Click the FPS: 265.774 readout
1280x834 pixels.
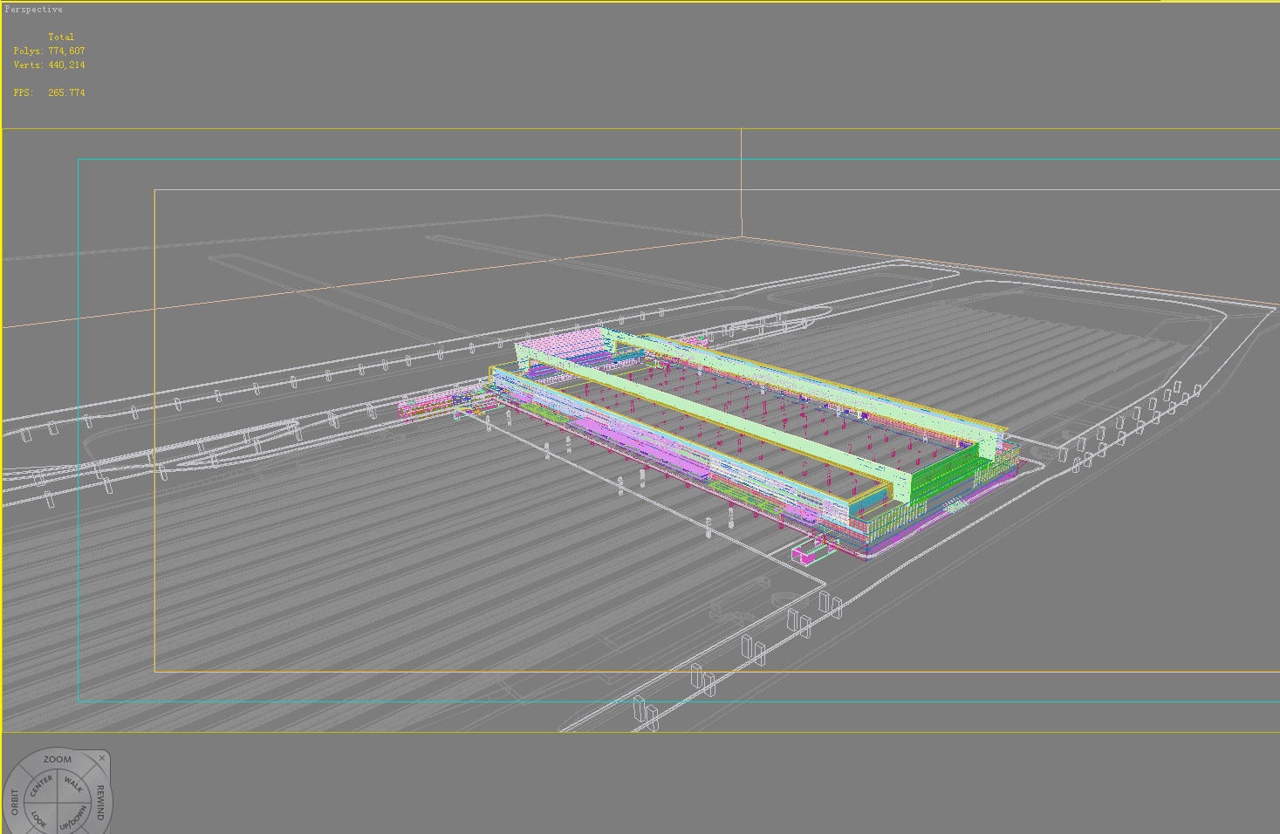pos(49,92)
